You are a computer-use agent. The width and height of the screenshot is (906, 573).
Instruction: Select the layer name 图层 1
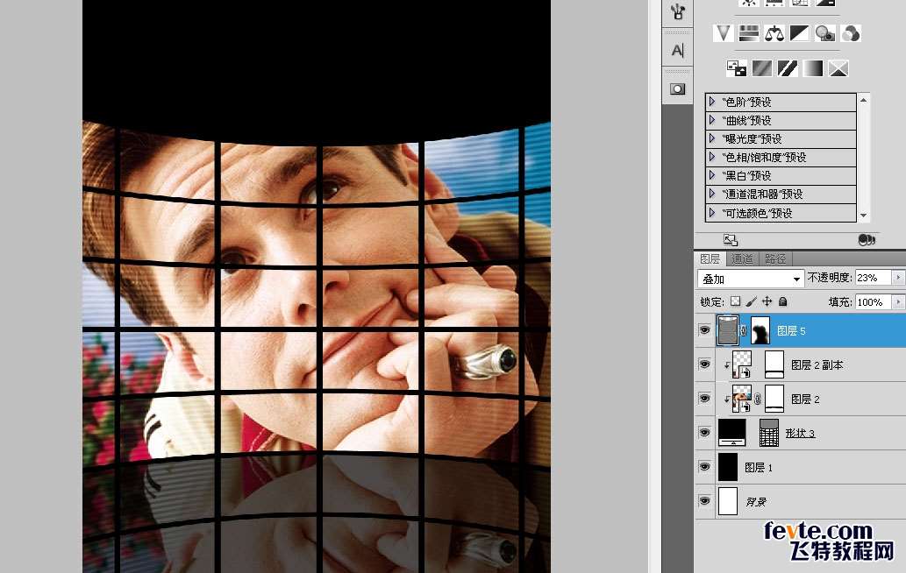pyautogui.click(x=758, y=467)
